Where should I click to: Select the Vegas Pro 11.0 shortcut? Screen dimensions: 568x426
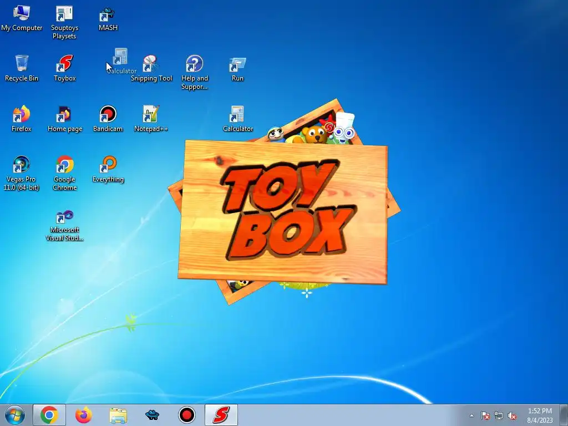(22, 173)
